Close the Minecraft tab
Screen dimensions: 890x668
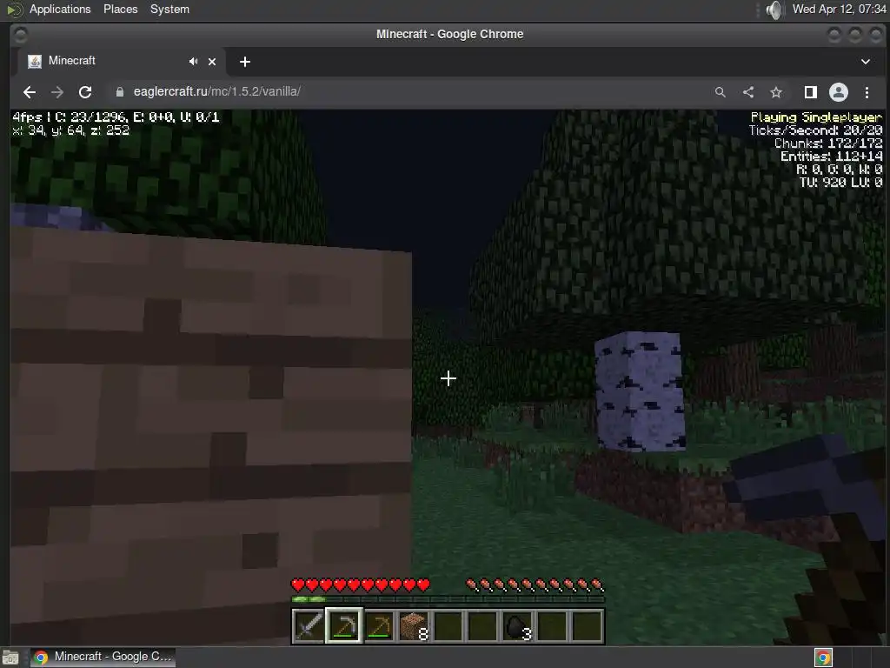pos(212,62)
